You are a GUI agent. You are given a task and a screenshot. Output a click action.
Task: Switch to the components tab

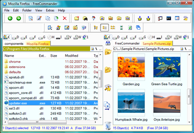(14, 44)
